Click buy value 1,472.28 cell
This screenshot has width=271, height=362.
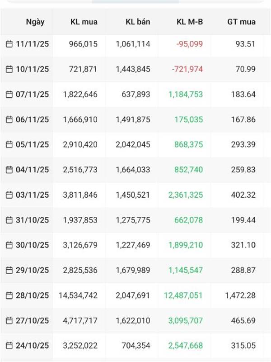point(240,295)
